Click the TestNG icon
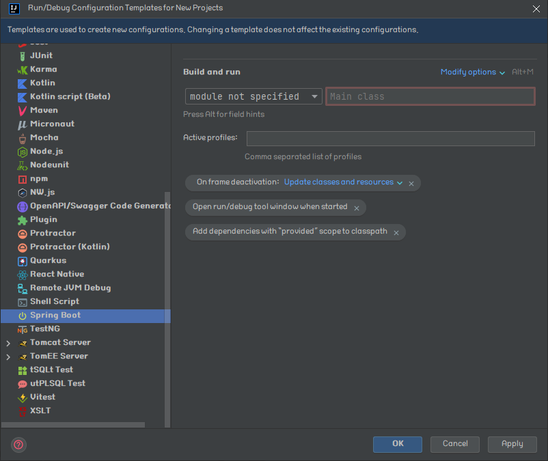 click(x=23, y=330)
